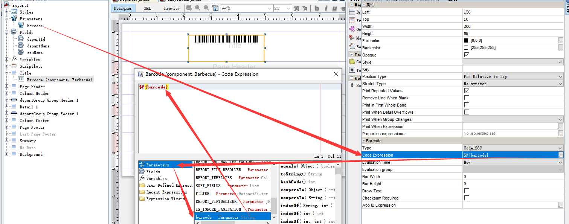Click the Parameters node icon in inspector
This screenshot has width=569, height=224.
click(x=14, y=19)
